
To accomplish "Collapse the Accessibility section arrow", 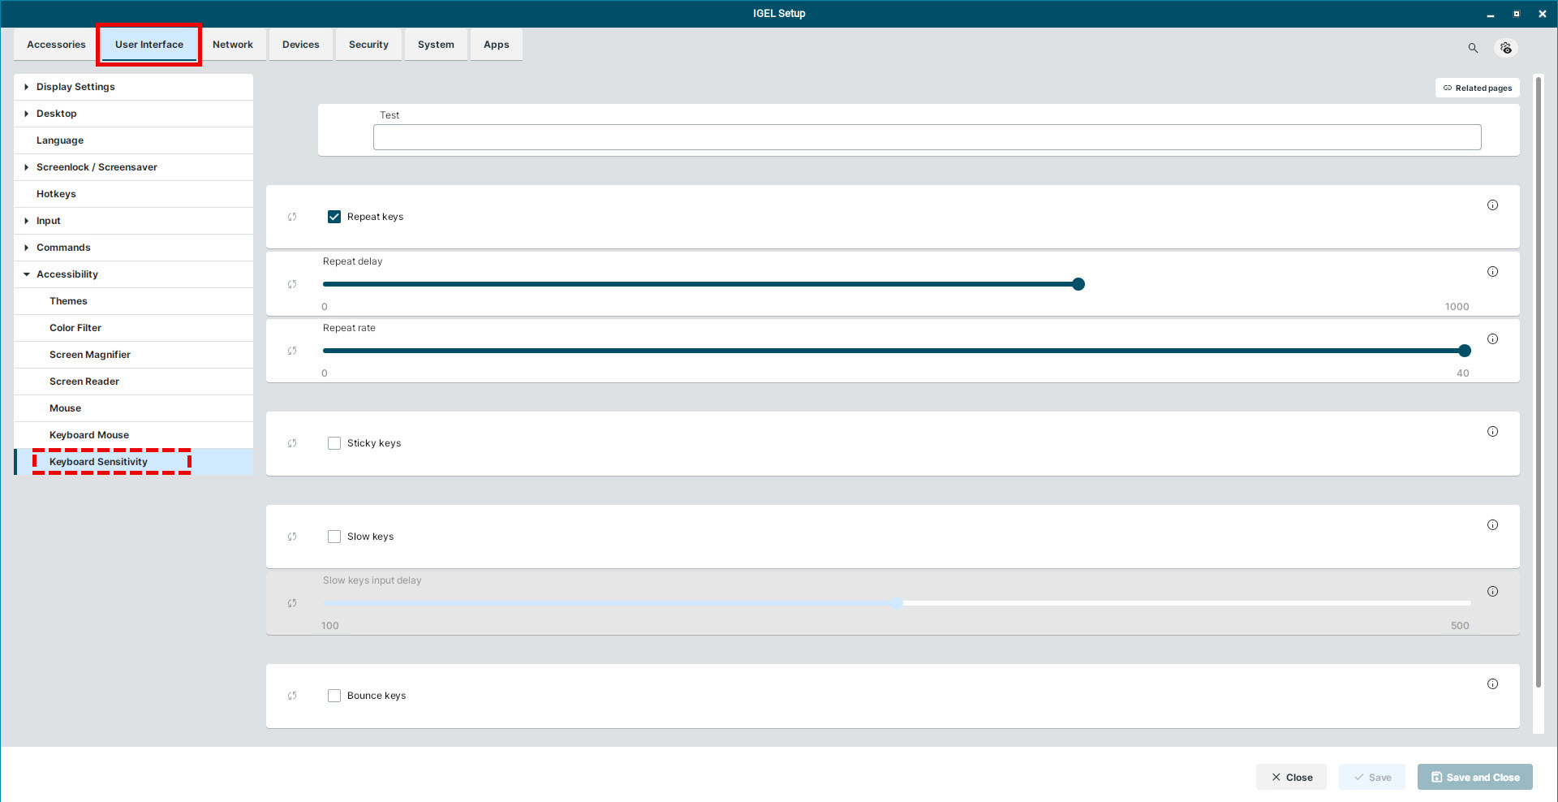I will pos(27,274).
